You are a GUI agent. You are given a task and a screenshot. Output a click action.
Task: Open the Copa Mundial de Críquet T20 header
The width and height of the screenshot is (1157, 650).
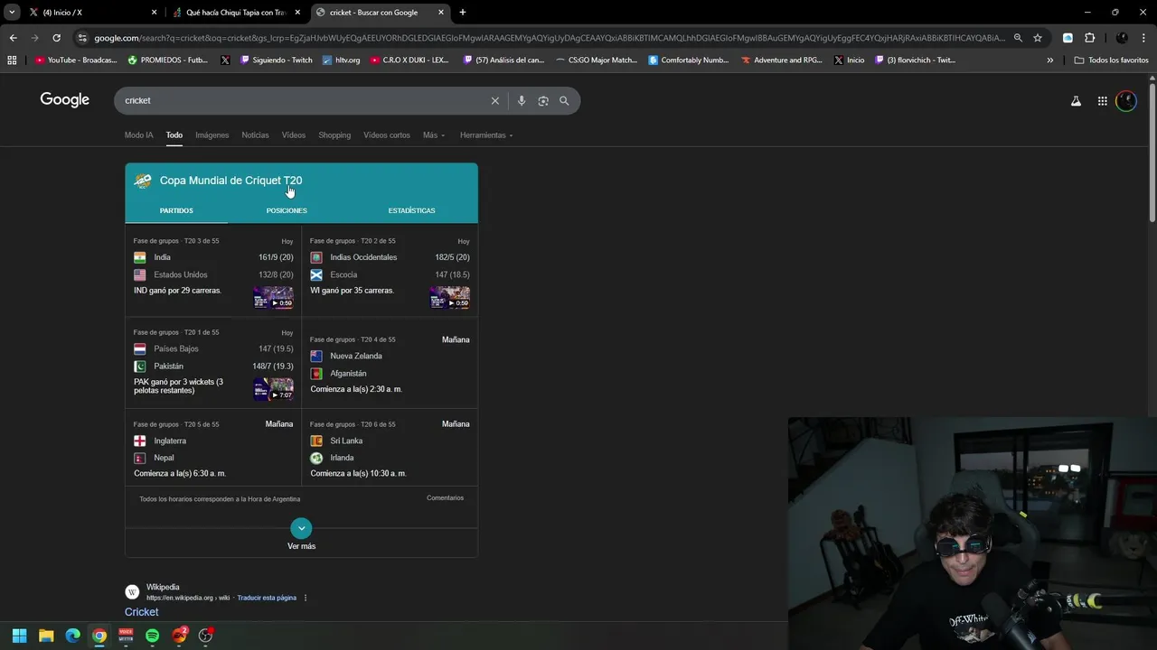click(x=230, y=181)
